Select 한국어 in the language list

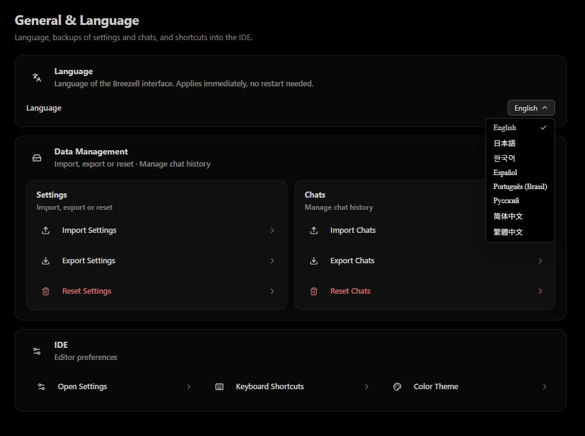[520, 158]
